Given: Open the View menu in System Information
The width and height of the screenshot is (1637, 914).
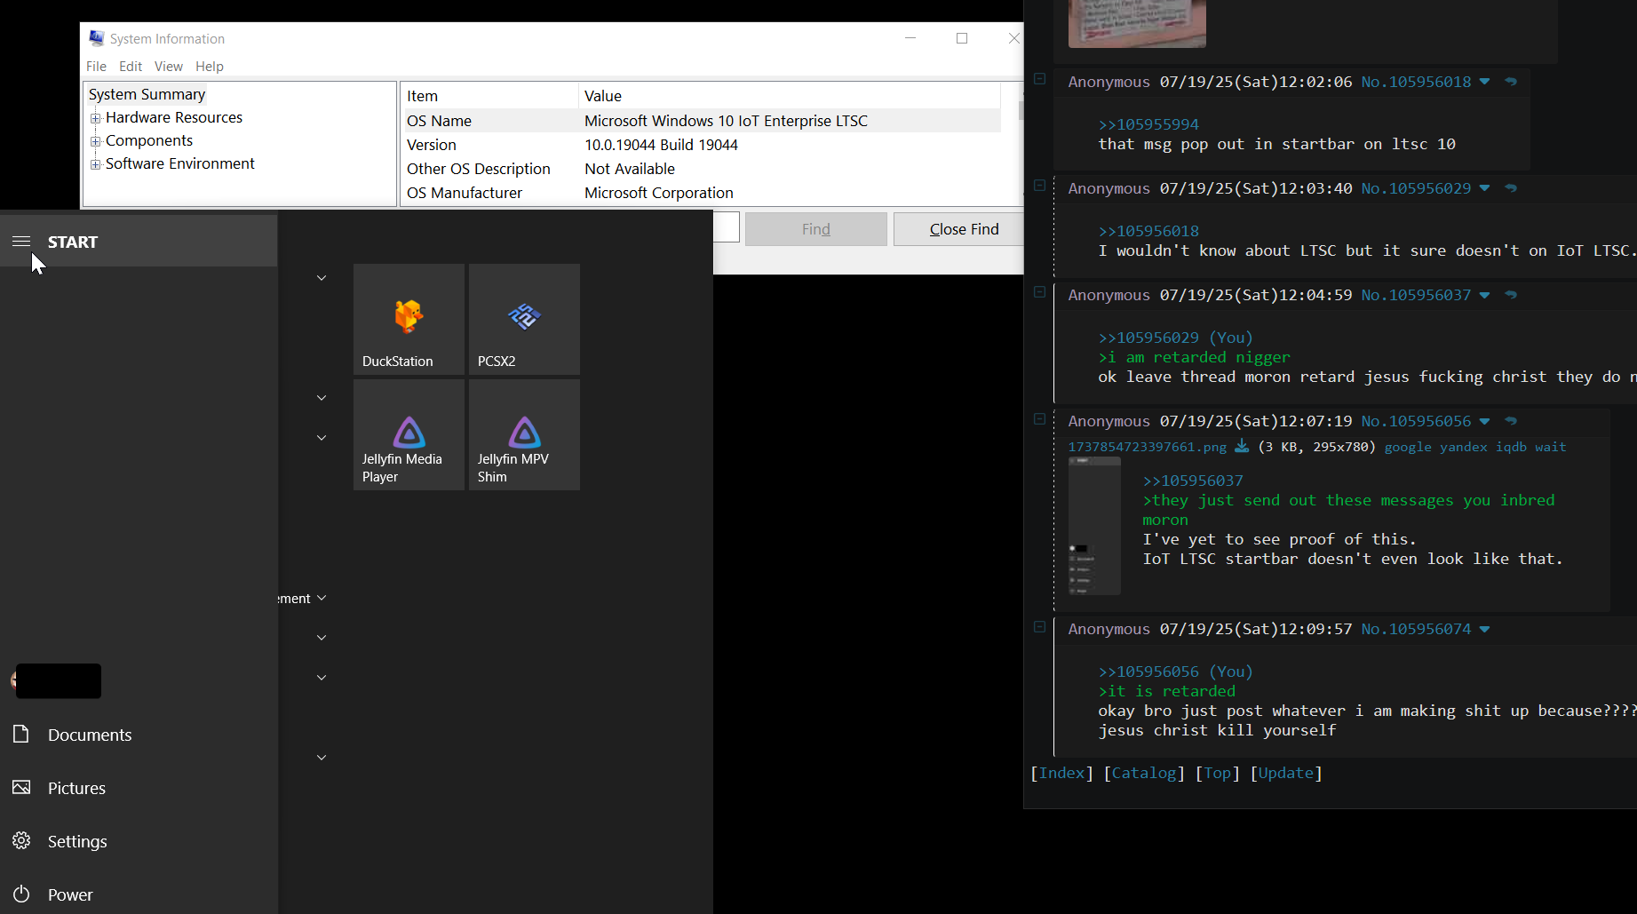Looking at the screenshot, I should 168,66.
